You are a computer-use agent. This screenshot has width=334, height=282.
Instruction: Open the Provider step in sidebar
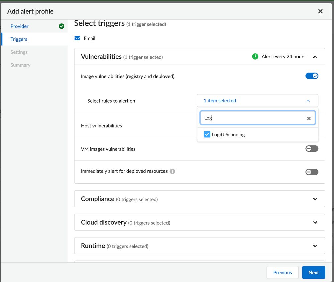coord(20,26)
